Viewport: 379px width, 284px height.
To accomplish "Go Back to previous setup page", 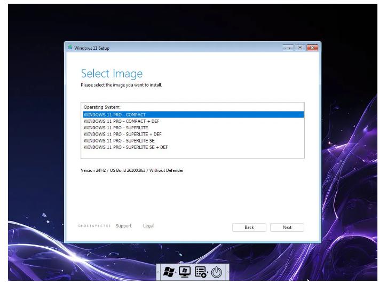I will tap(249, 227).
